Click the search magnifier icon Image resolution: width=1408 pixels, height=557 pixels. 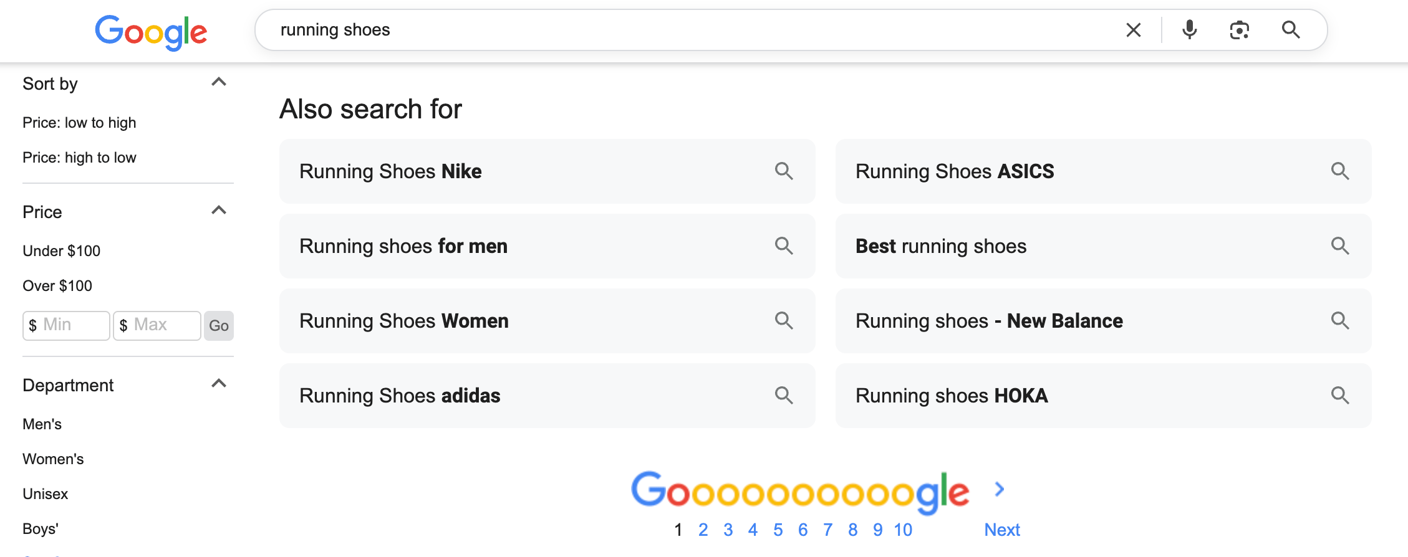[1290, 30]
